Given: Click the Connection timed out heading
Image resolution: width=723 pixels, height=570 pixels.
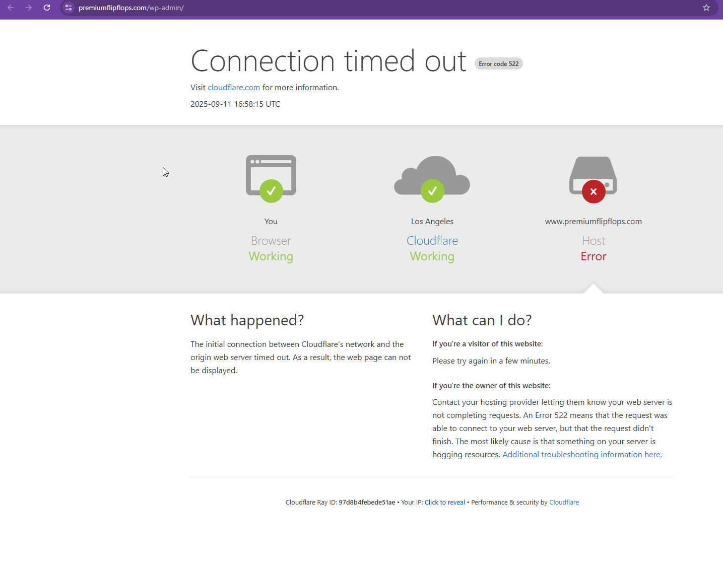Looking at the screenshot, I should pos(328,61).
